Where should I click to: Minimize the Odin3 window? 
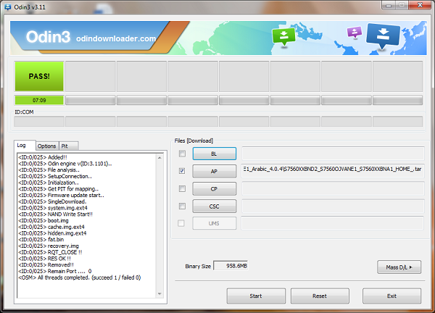tap(389, 6)
